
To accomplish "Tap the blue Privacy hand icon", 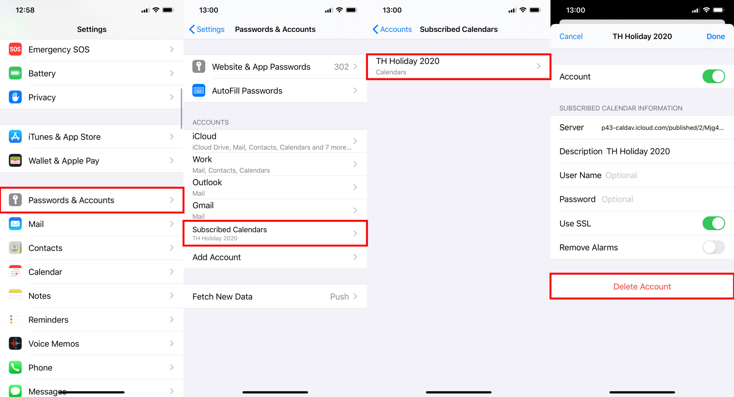I will (15, 97).
